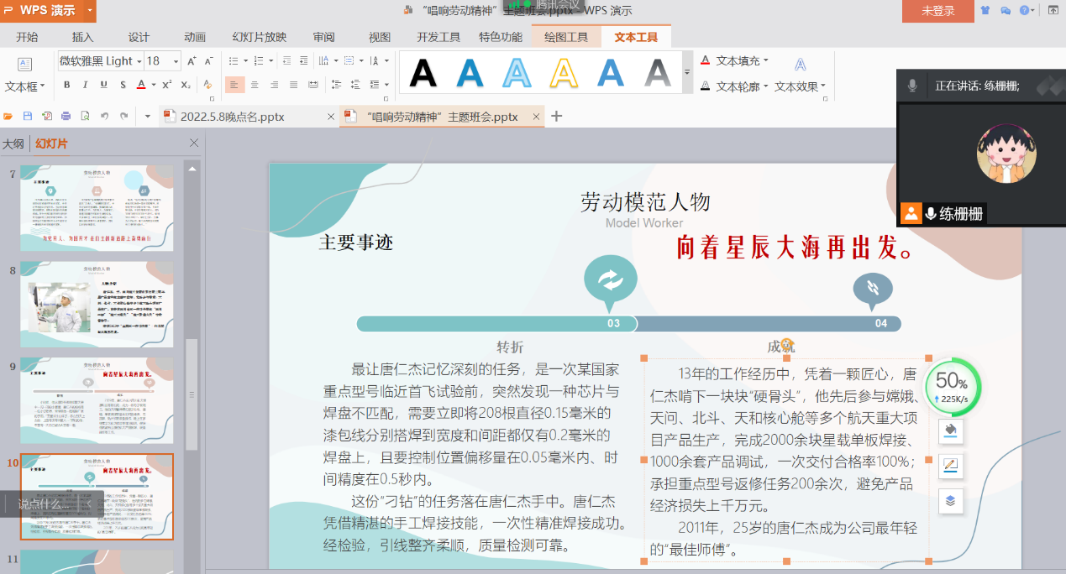
Task: Toggle underline formatting
Action: 103,85
